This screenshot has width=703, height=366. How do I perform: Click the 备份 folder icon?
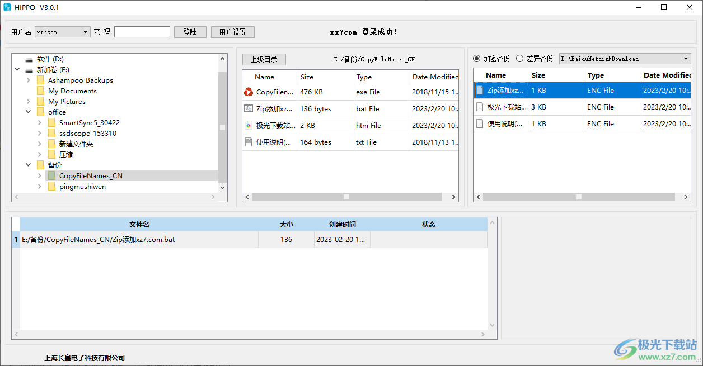pyautogui.click(x=40, y=165)
